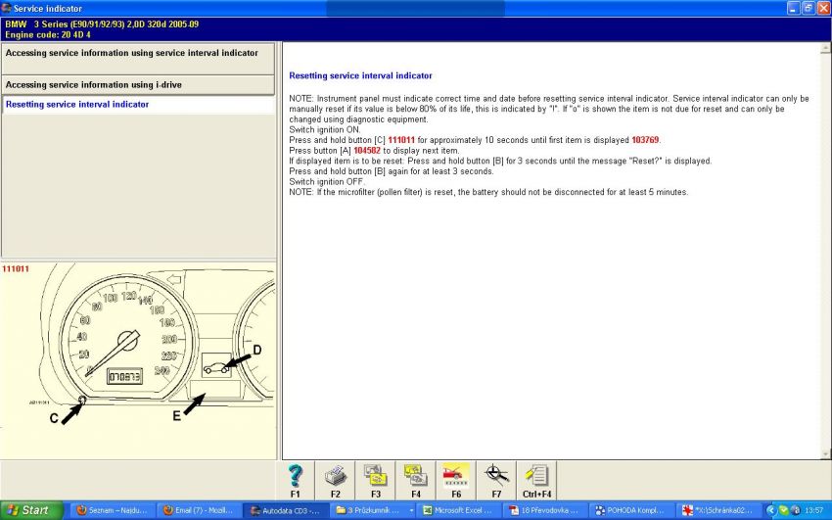Restore down the Service indicator window
832x520 pixels.
pos(809,8)
